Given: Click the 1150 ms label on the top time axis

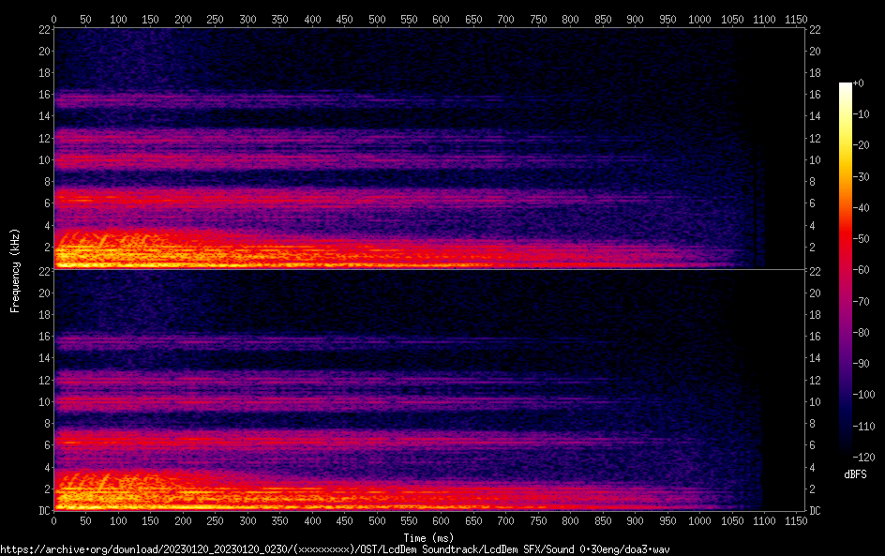Looking at the screenshot, I should [x=797, y=18].
